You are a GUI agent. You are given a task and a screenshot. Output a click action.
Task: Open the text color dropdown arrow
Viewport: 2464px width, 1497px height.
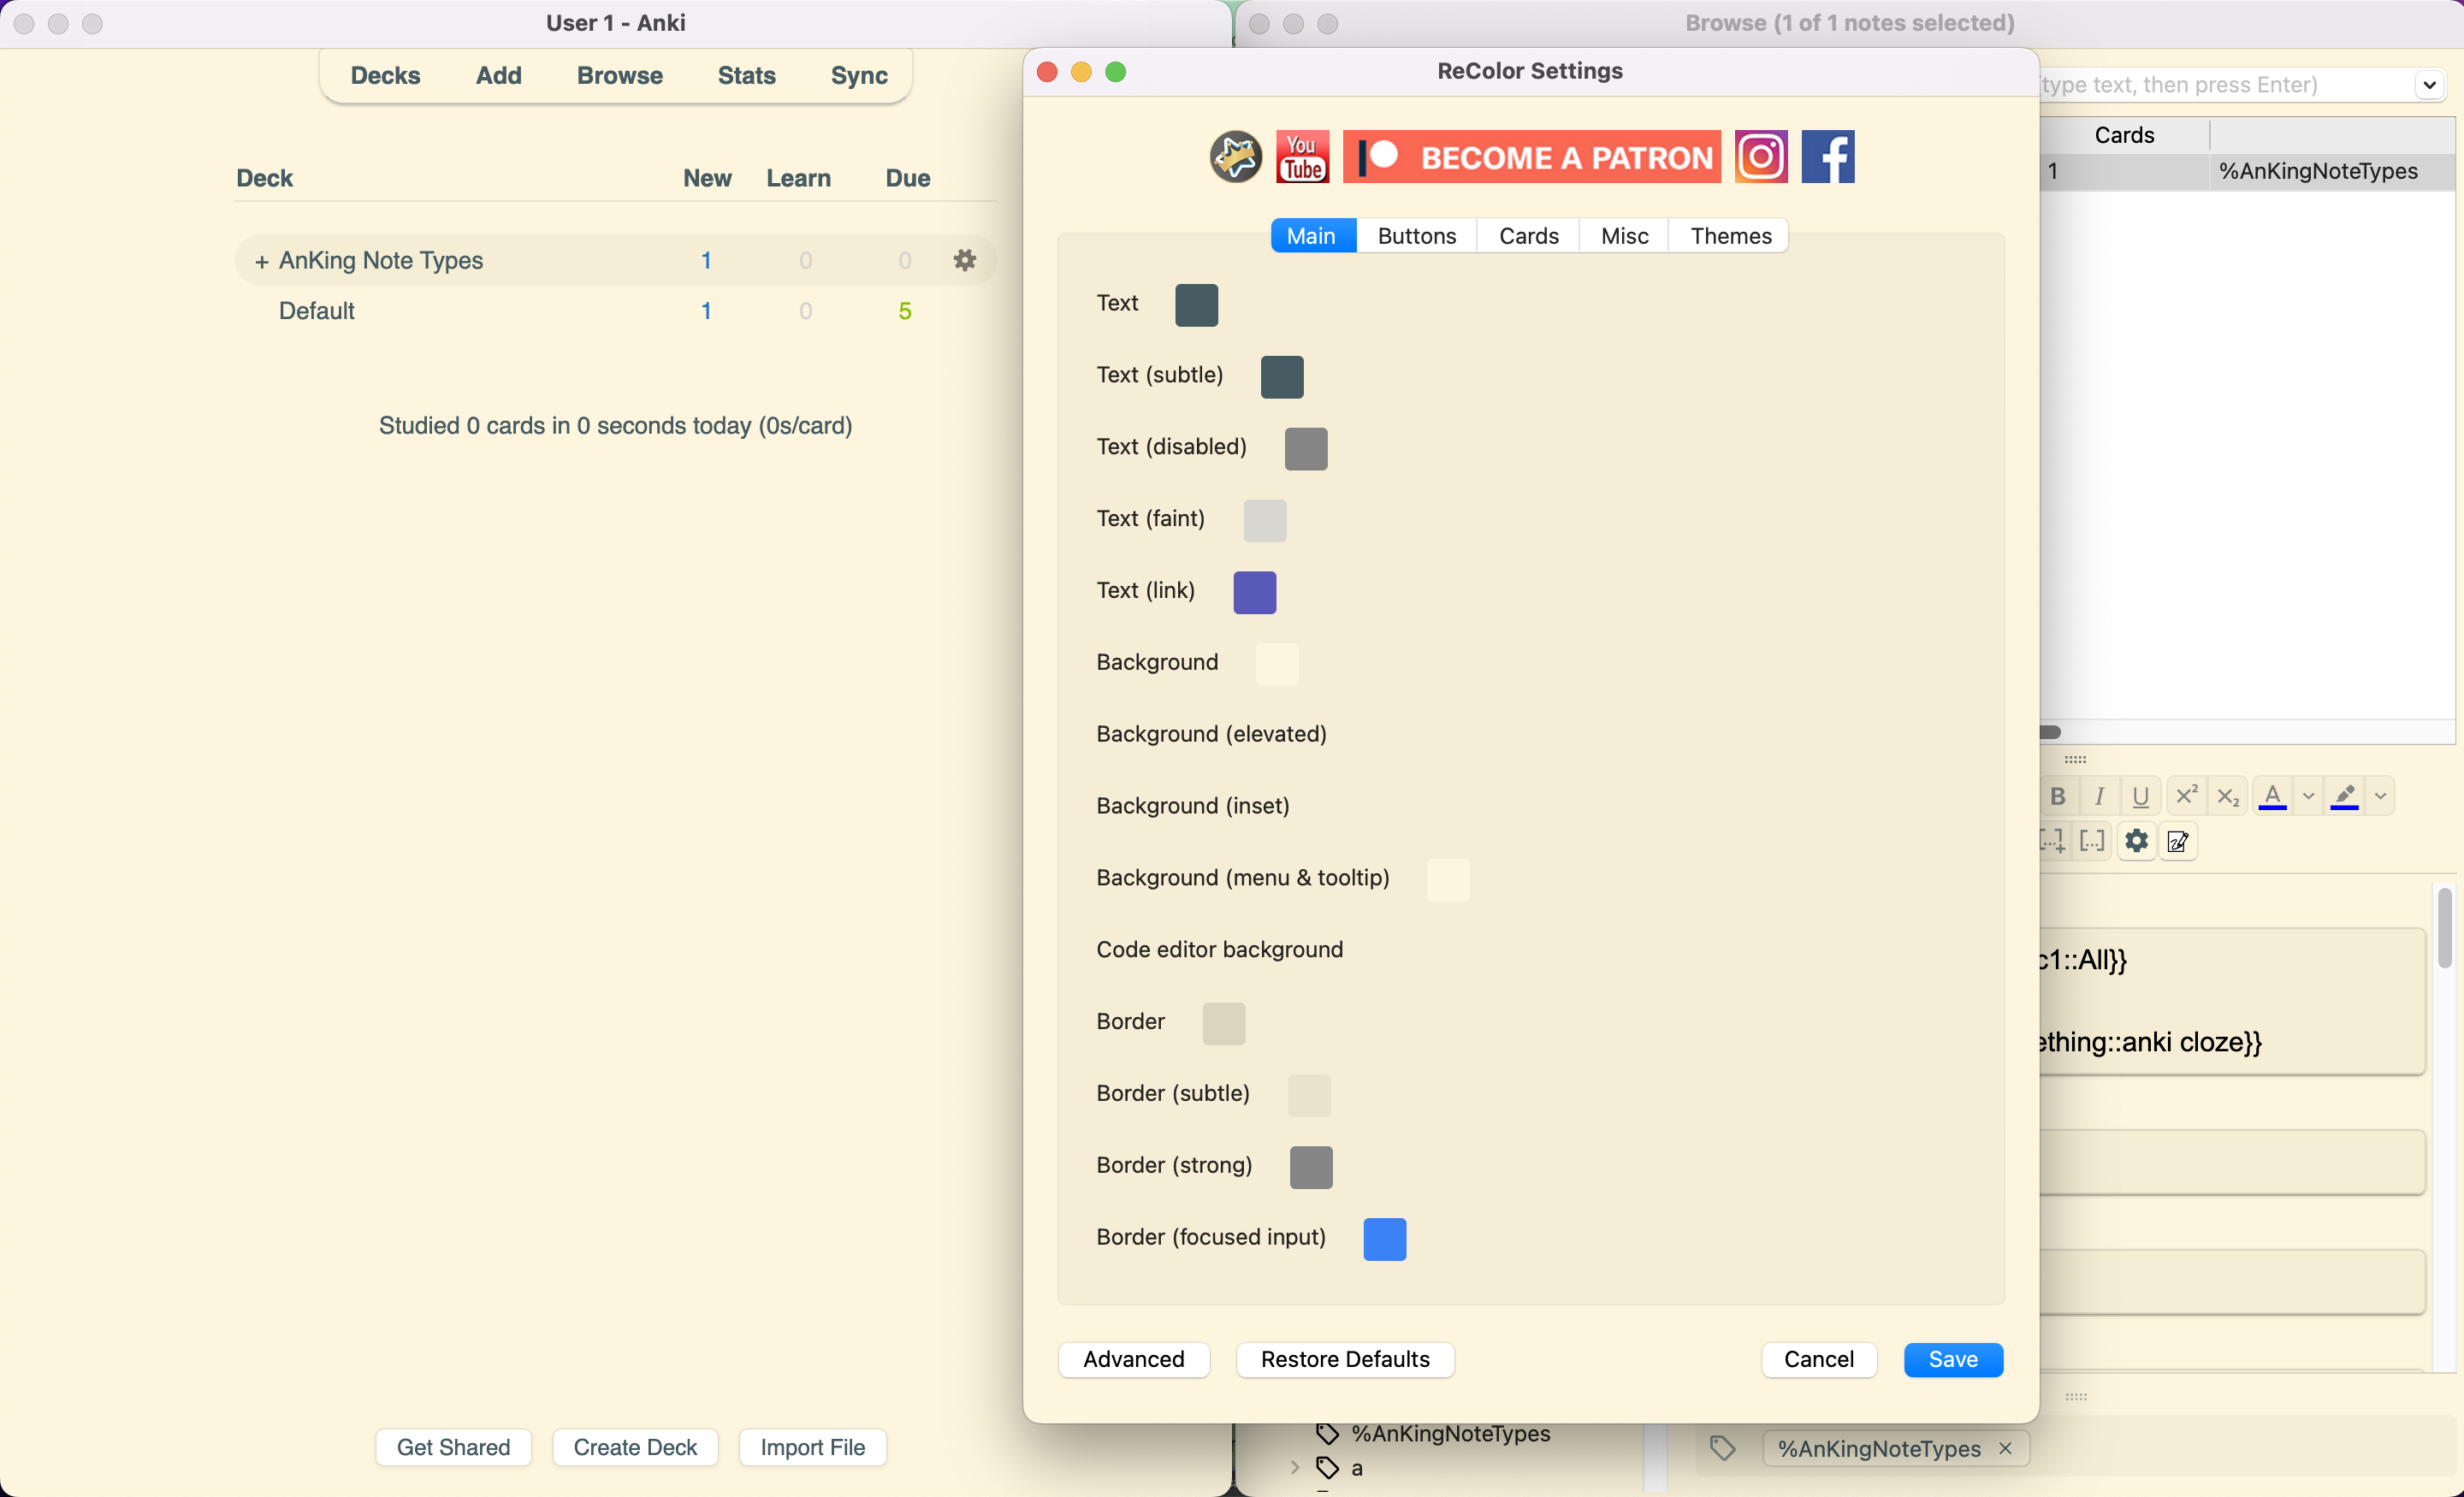[2308, 796]
